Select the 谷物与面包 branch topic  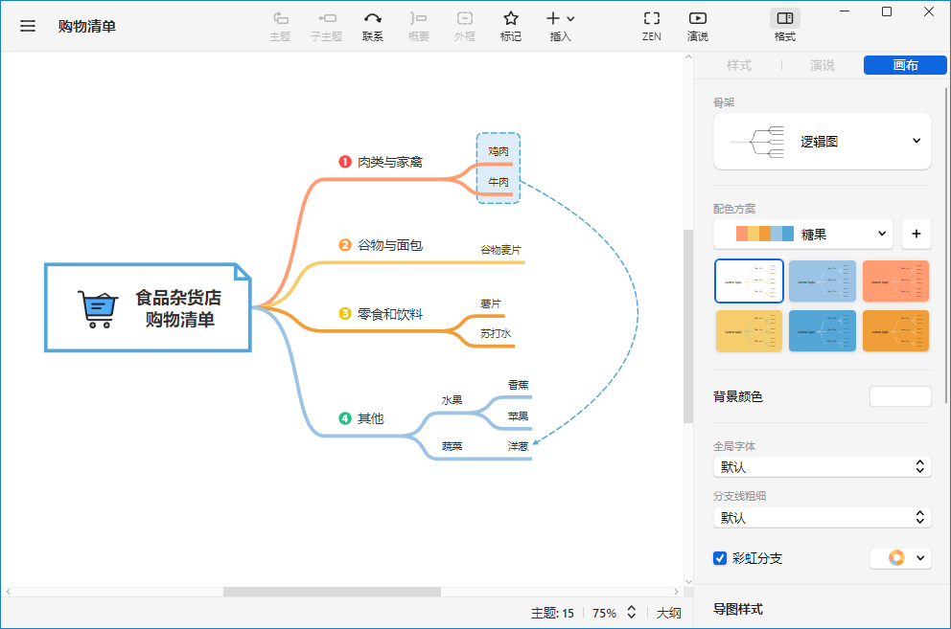click(x=389, y=245)
